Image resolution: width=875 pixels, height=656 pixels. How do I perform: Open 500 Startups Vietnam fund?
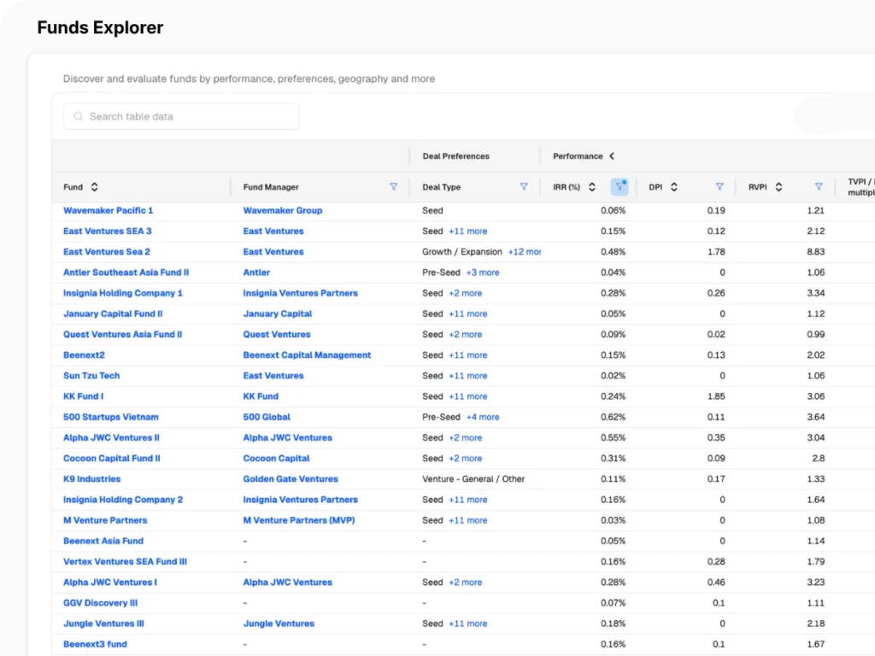click(x=110, y=417)
